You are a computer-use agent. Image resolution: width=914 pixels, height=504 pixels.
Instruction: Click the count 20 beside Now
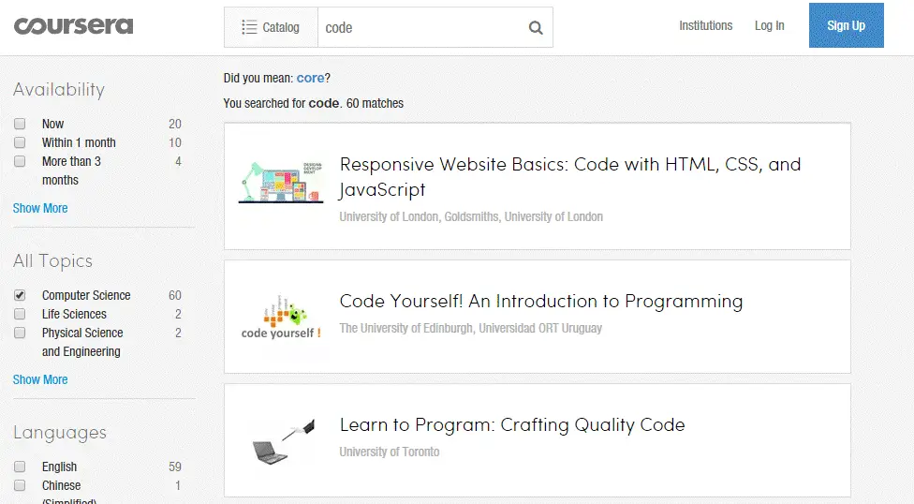pos(175,124)
